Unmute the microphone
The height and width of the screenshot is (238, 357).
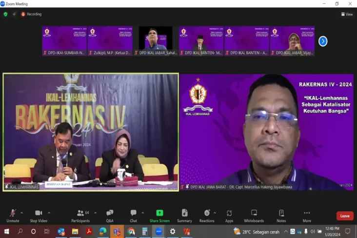tap(13, 216)
